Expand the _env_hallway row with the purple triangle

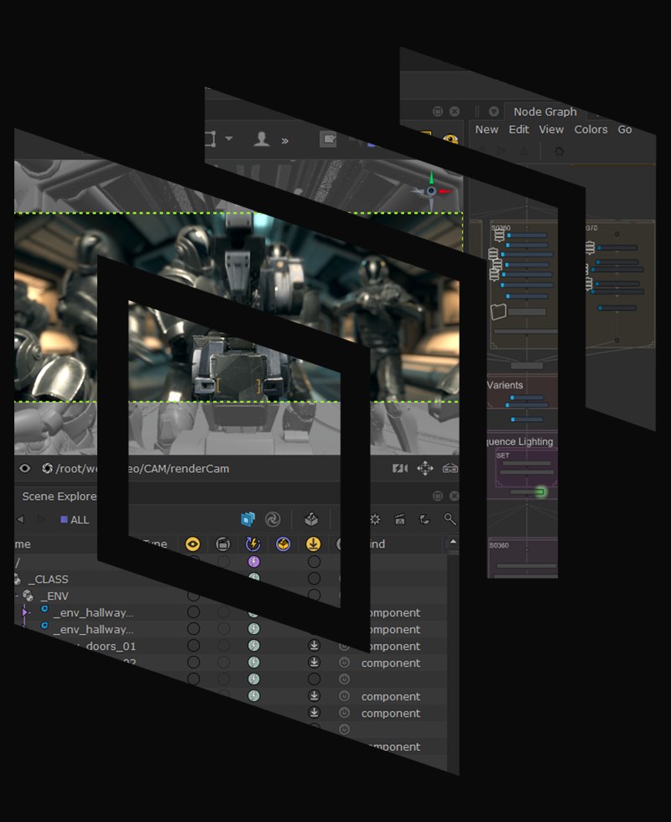(x=24, y=611)
